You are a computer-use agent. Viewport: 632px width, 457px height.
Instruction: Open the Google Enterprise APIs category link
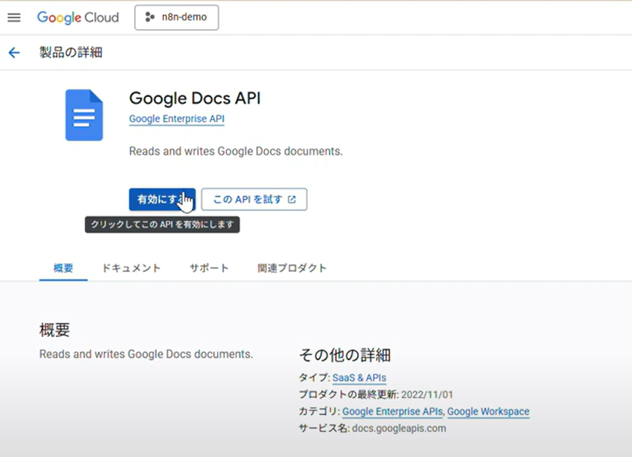392,411
